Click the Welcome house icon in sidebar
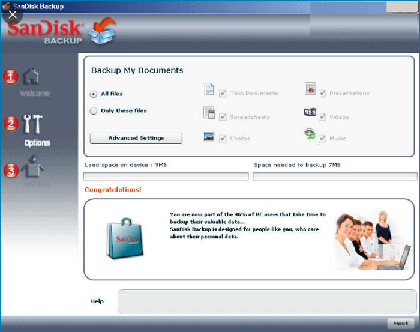This screenshot has width=420, height=332. click(x=31, y=77)
